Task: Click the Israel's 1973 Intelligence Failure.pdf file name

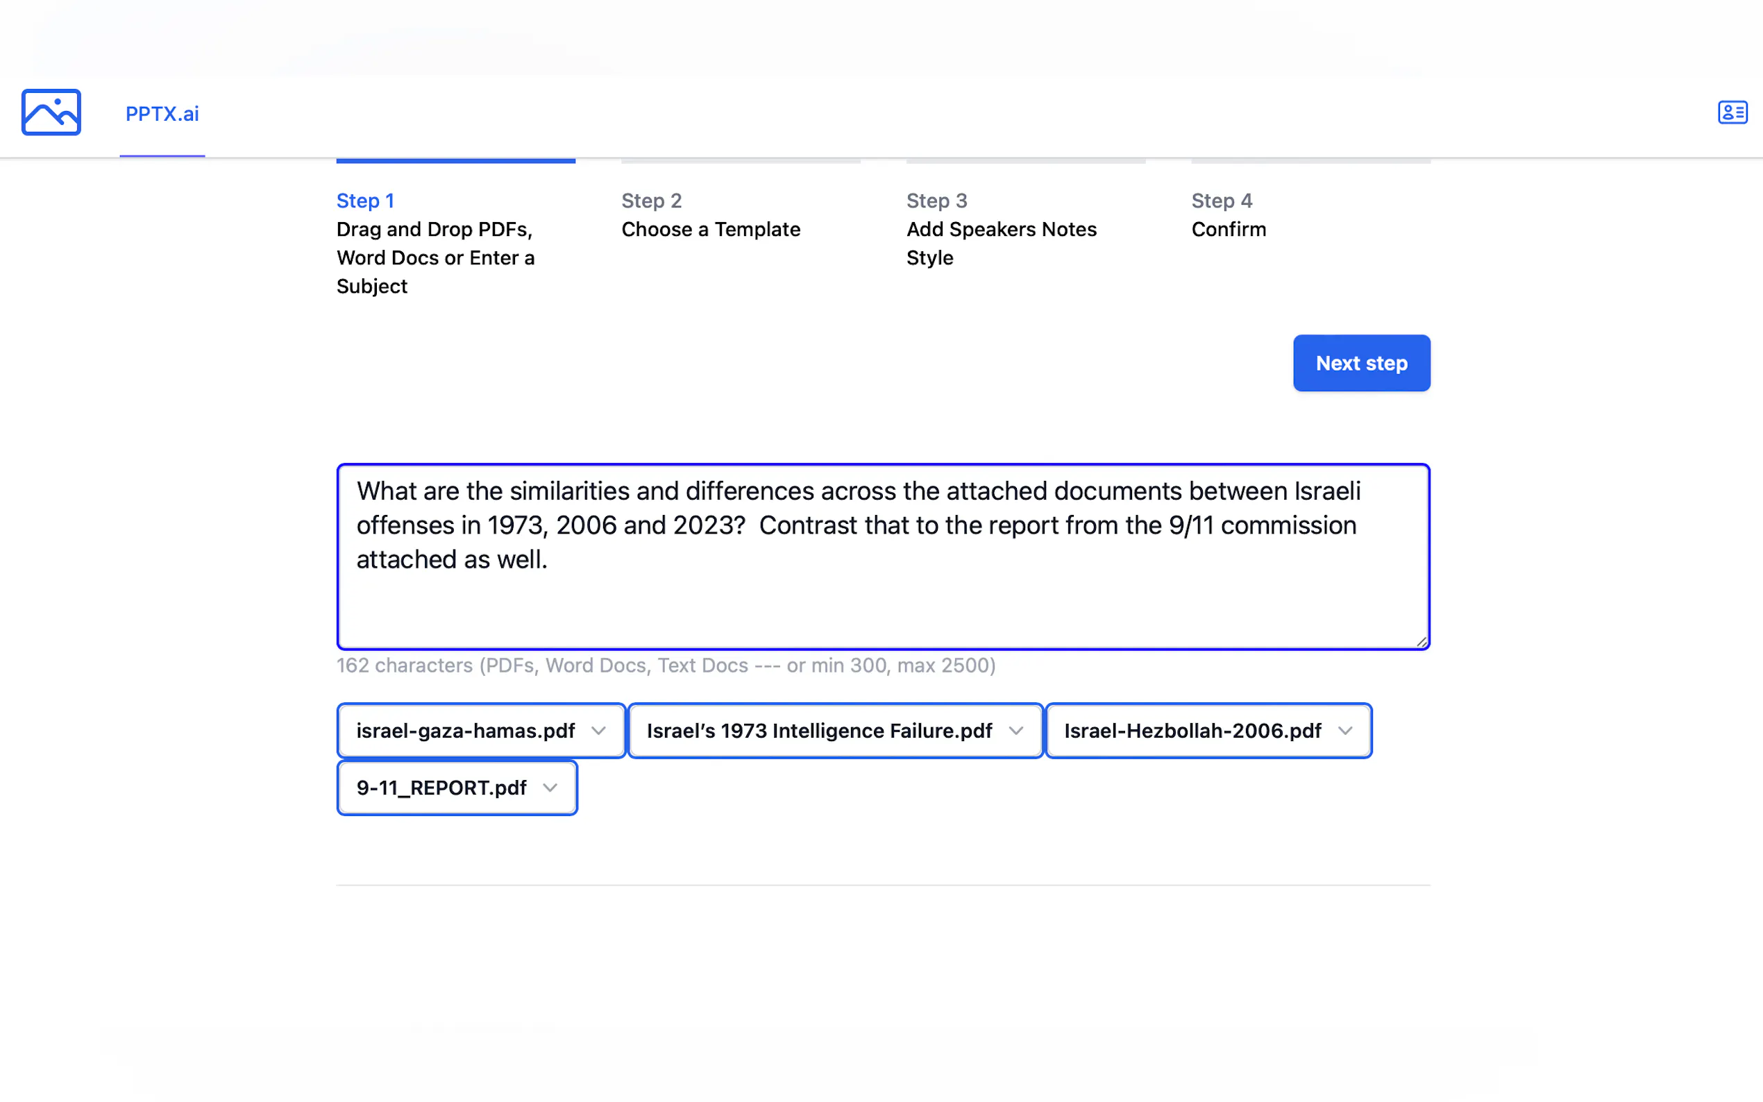Action: (x=818, y=730)
